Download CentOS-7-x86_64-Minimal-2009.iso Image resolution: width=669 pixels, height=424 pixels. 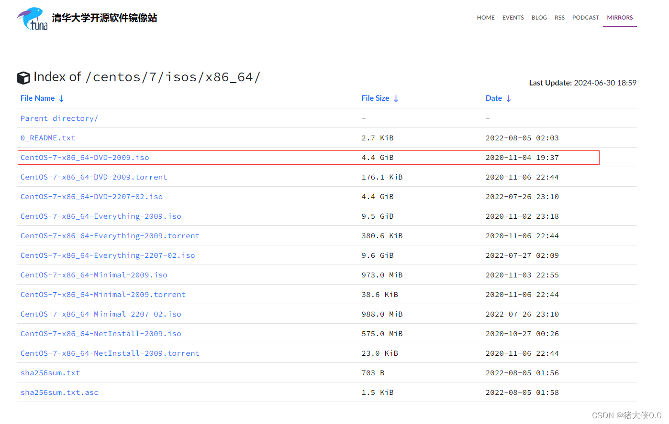(x=94, y=275)
